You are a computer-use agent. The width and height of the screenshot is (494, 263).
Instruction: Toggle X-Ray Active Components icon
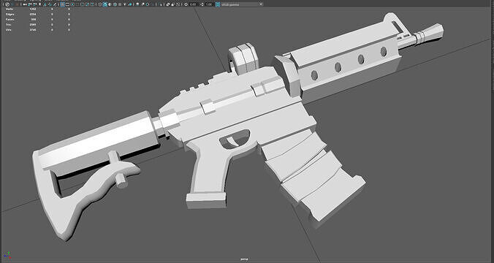tap(172, 4)
